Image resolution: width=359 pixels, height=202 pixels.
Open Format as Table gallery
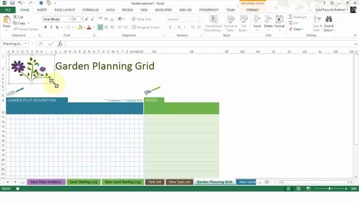230,24
